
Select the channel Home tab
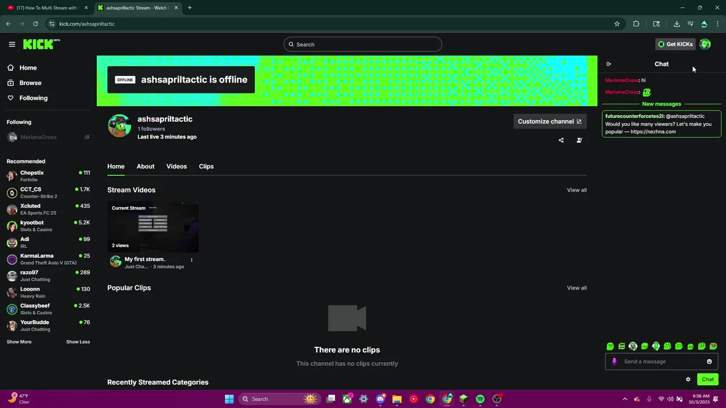[x=116, y=167]
